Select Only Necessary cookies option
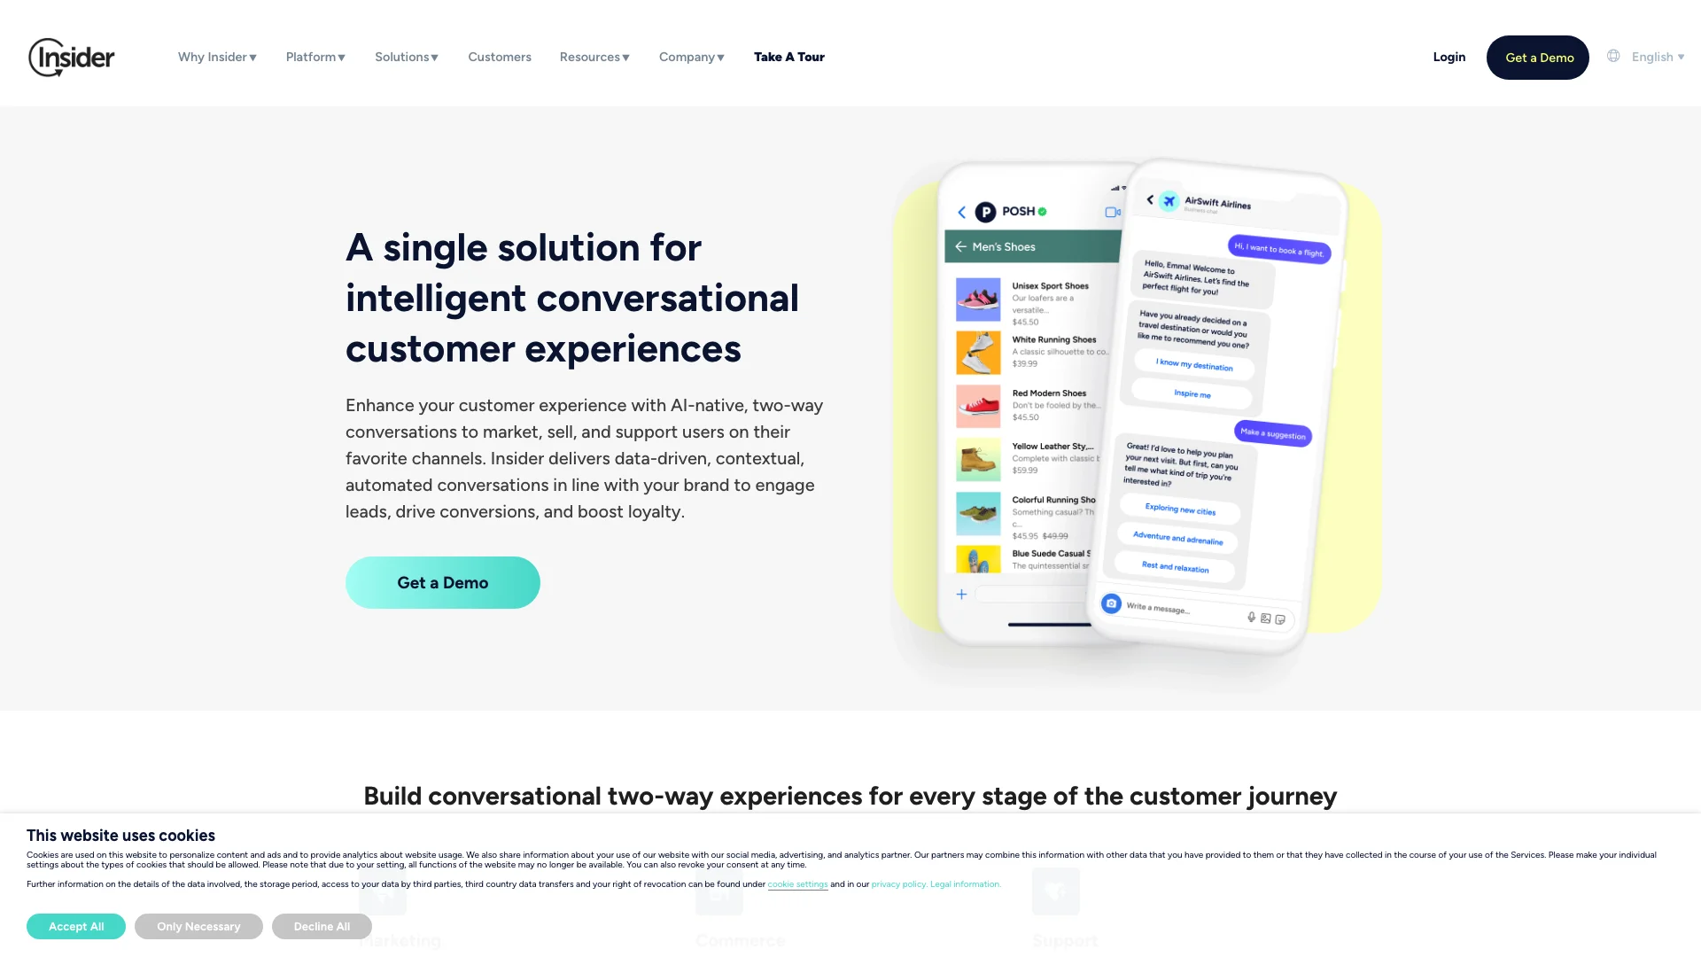This screenshot has height=957, width=1701. pyautogui.click(x=198, y=925)
